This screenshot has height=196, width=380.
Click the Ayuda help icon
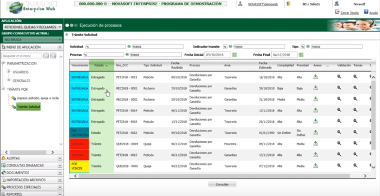(x=366, y=12)
